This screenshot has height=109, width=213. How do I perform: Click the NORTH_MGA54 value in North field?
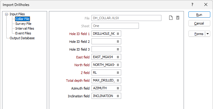[104, 65]
